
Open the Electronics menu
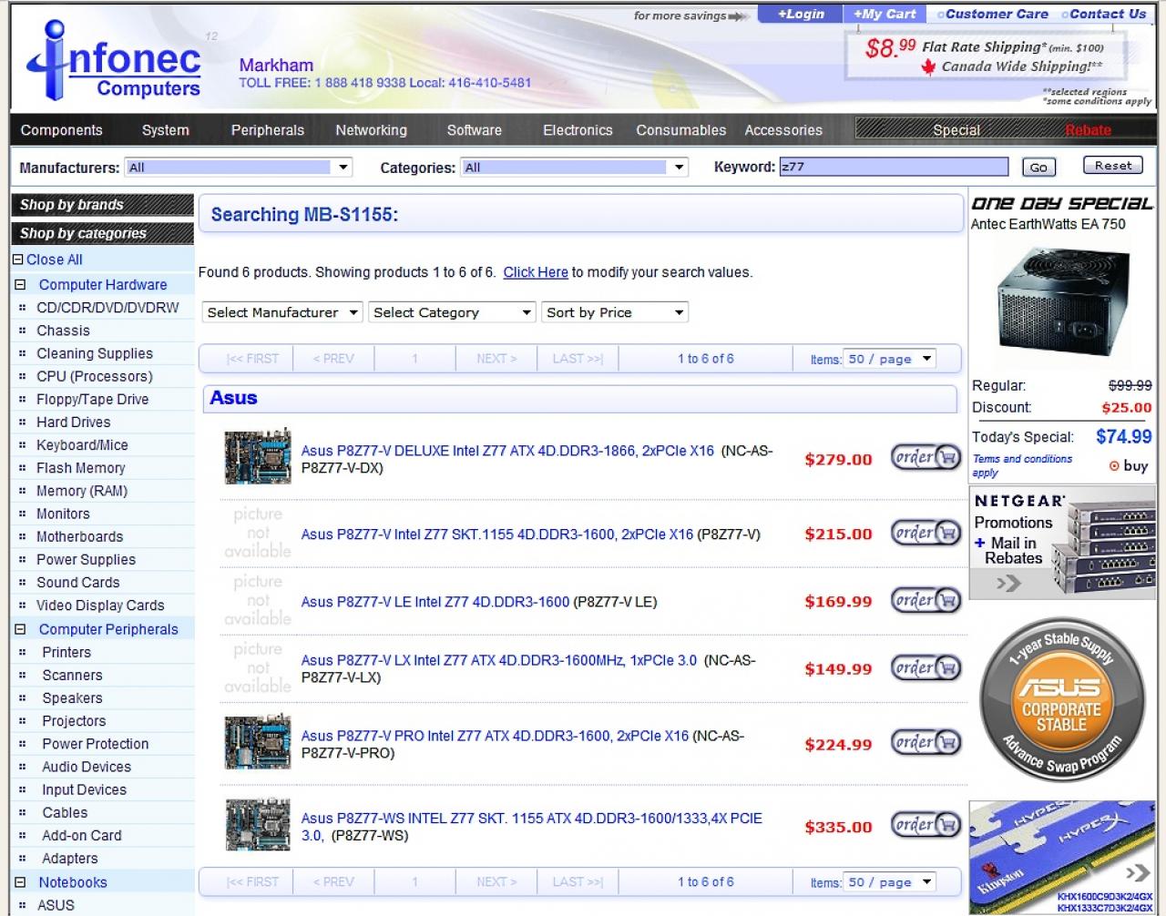[x=578, y=130]
